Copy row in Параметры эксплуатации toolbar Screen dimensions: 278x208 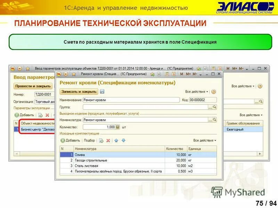40,115
